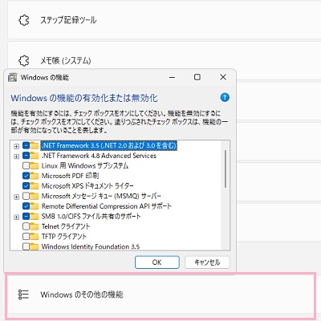
Task: Select Microsoft PDF 印刷 label
Action: [x=70, y=176]
